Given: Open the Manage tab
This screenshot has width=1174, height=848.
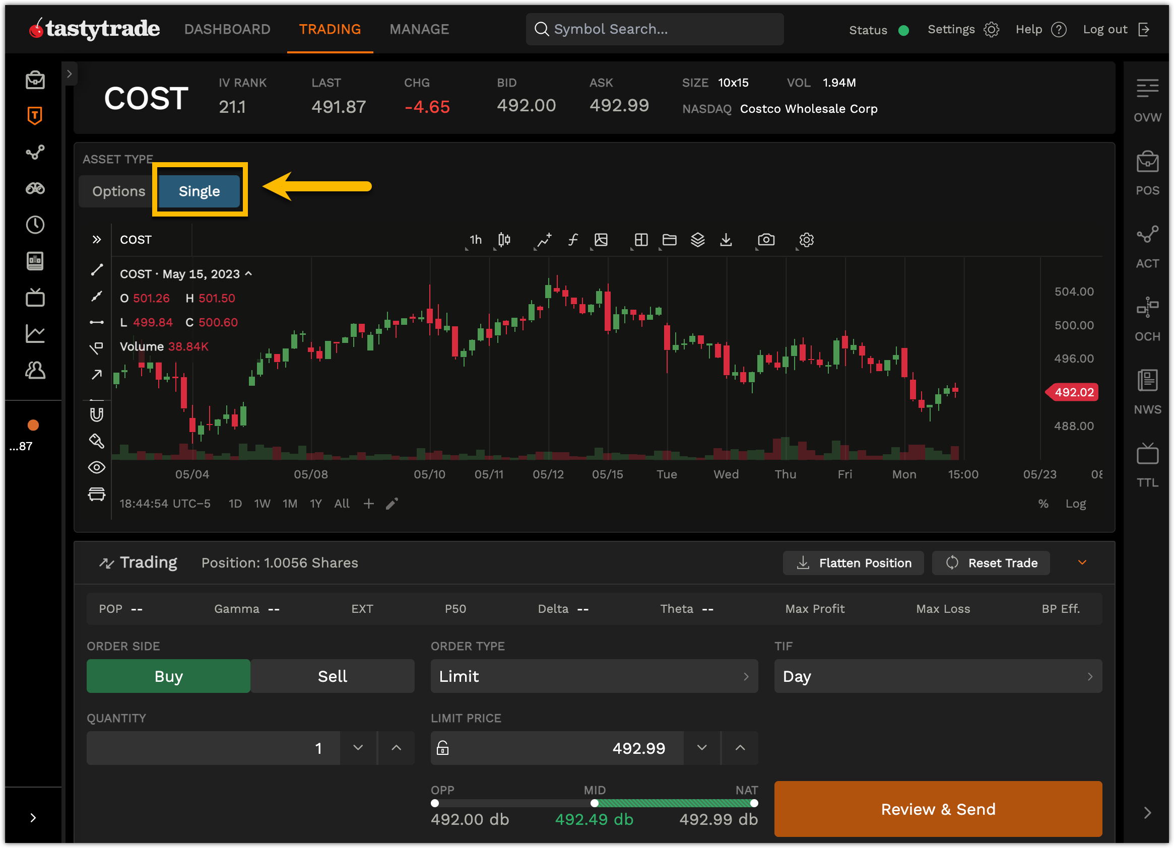Looking at the screenshot, I should point(419,29).
